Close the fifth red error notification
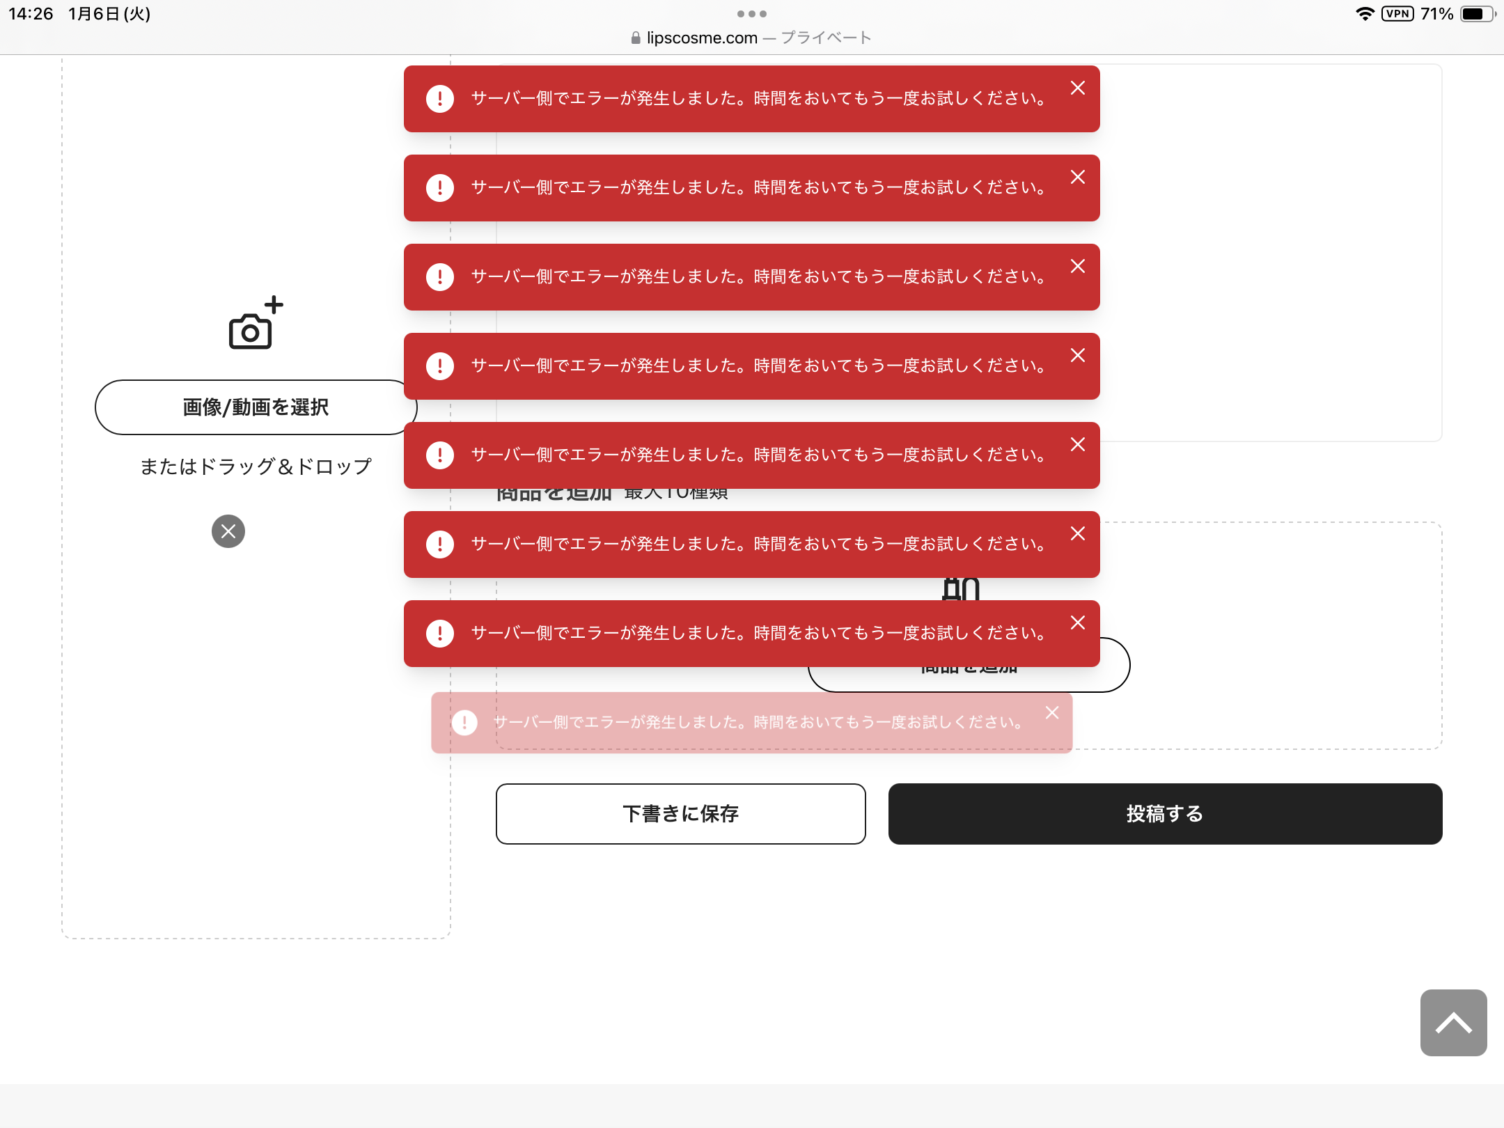This screenshot has height=1128, width=1504. pos(1077,444)
